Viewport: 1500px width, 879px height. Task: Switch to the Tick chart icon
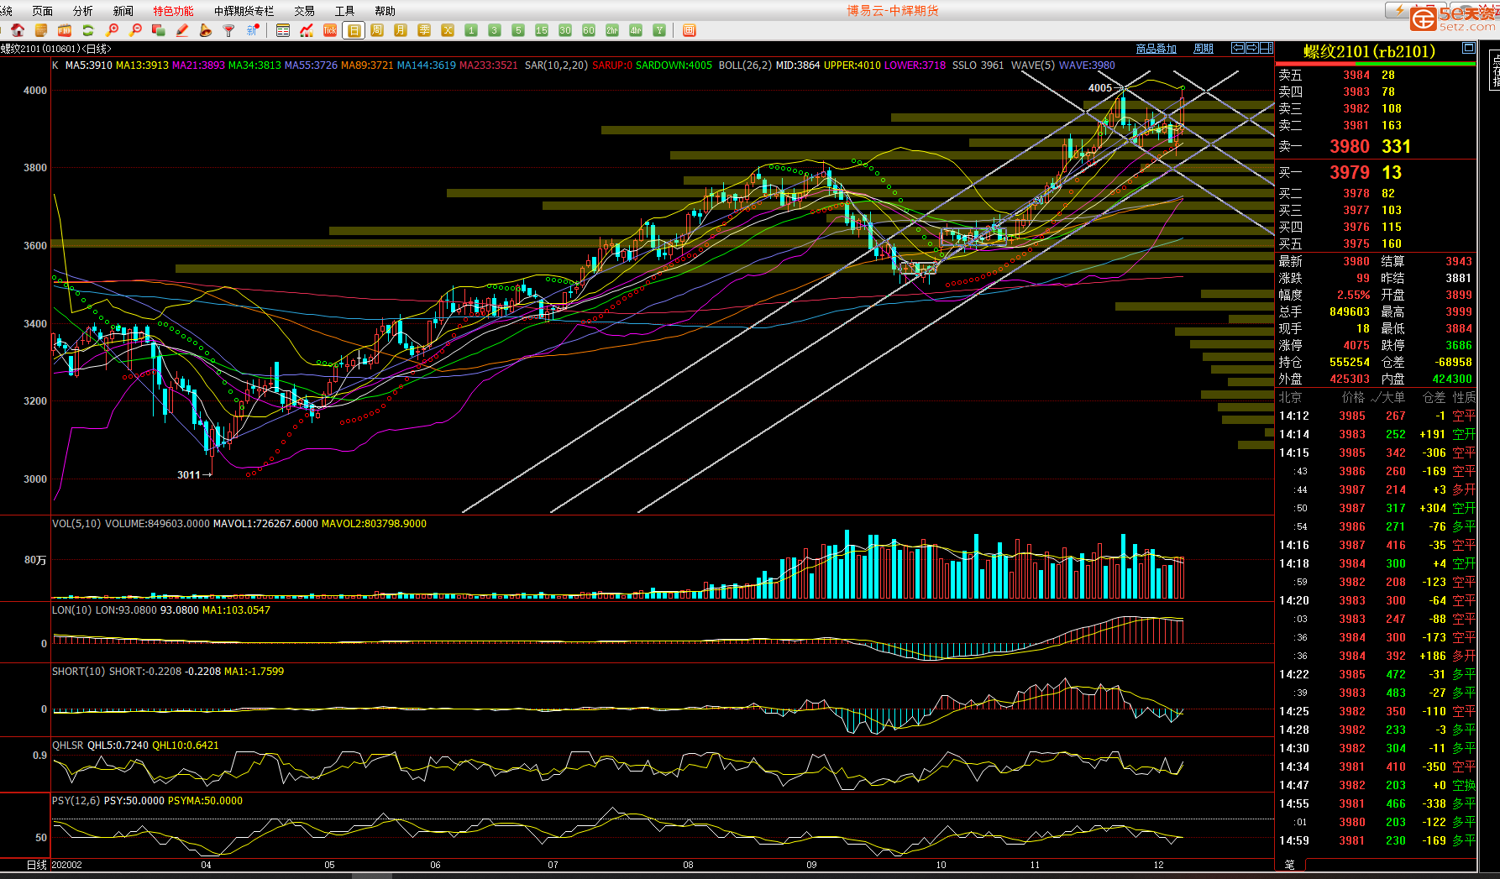pos(330,30)
